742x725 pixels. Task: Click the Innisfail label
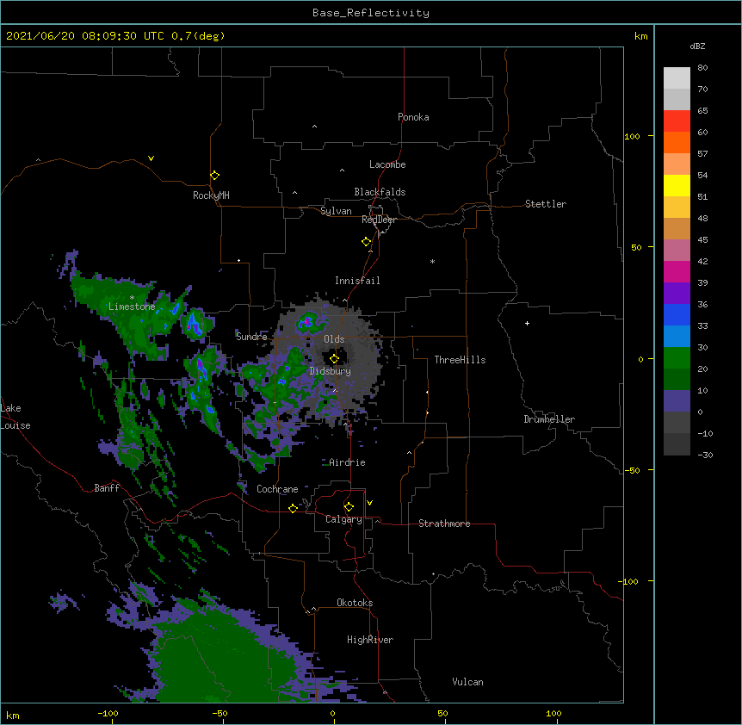pyautogui.click(x=357, y=281)
